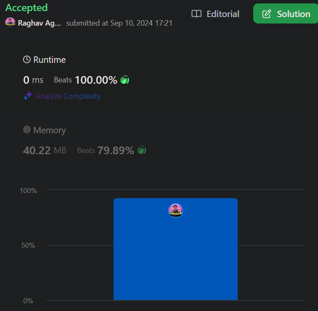
Task: Click the clock icon next to Runtime
Action: [27, 60]
